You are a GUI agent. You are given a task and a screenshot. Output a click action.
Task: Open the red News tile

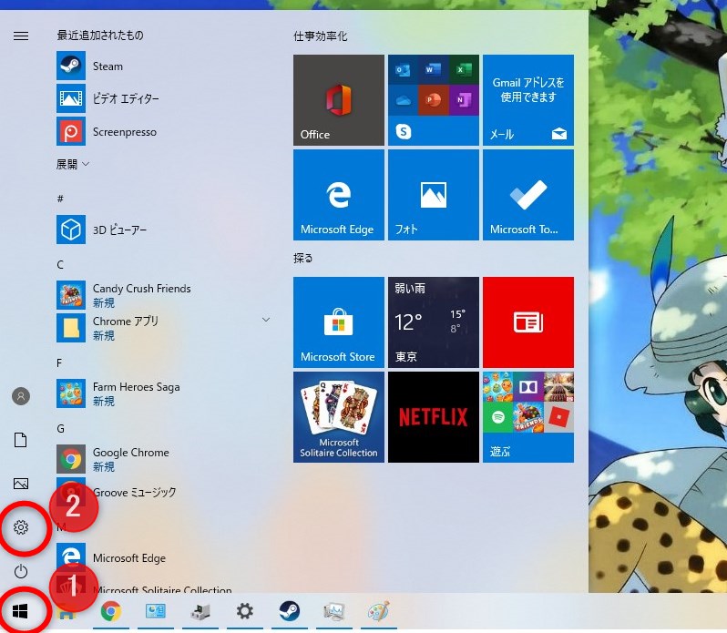528,322
